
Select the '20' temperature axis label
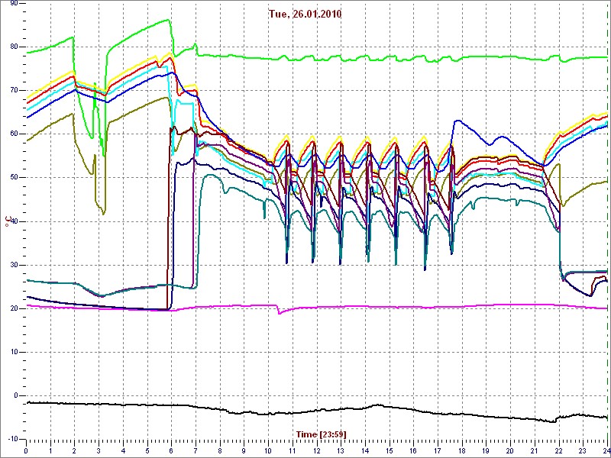point(13,308)
